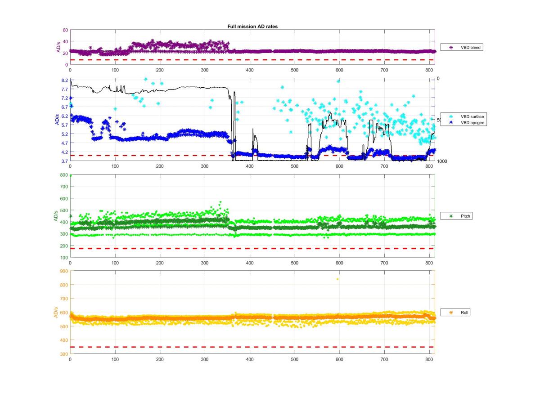
Task: Click the isolated Roll outlier point near 840
Action: 337,279
